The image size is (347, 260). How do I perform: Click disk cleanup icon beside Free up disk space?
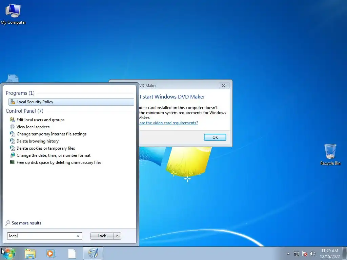[13, 162]
